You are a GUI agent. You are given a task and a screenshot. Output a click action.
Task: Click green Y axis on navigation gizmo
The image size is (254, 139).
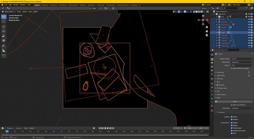(x=203, y=16)
